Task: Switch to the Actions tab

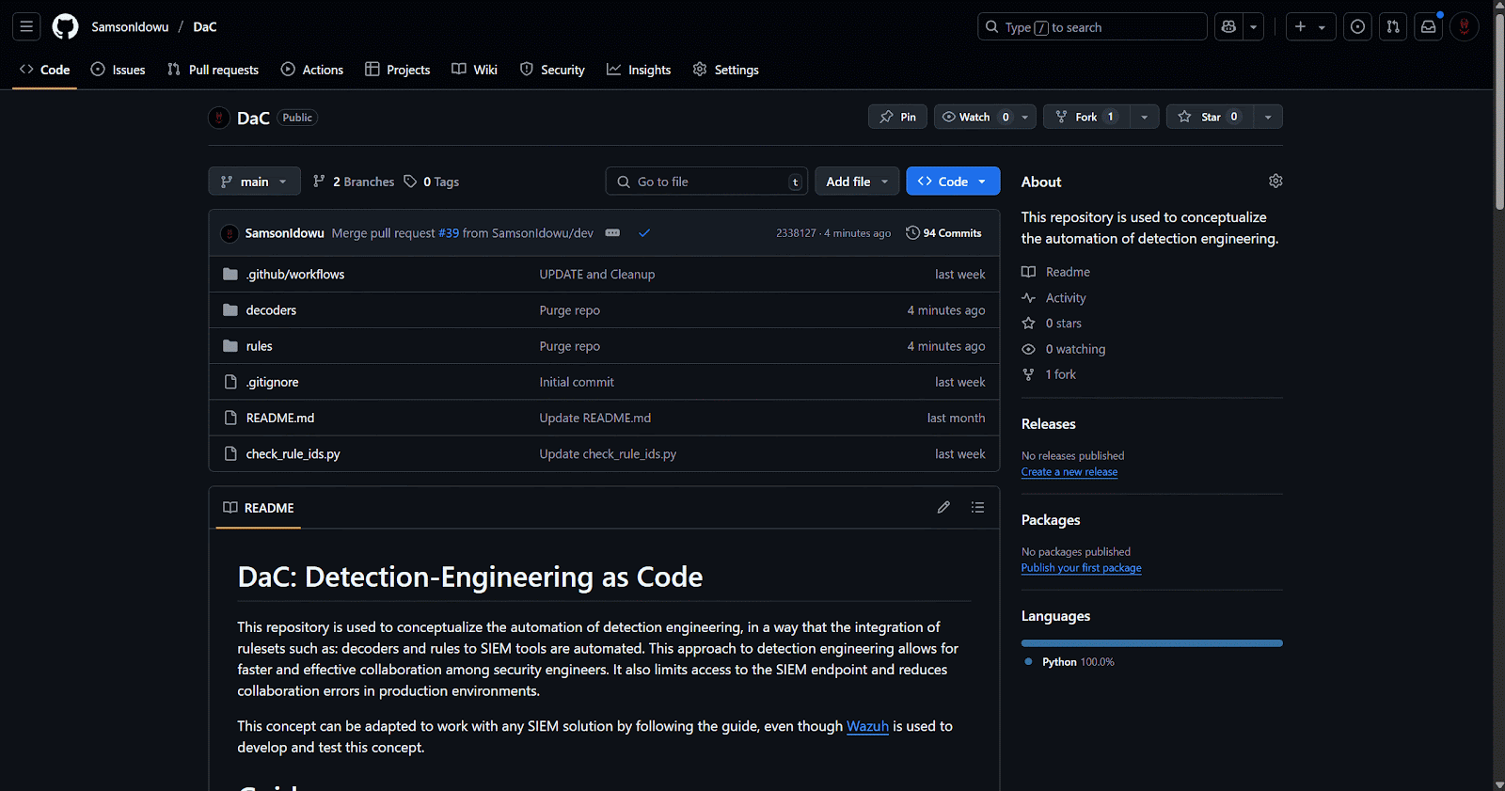Action: [x=312, y=70]
